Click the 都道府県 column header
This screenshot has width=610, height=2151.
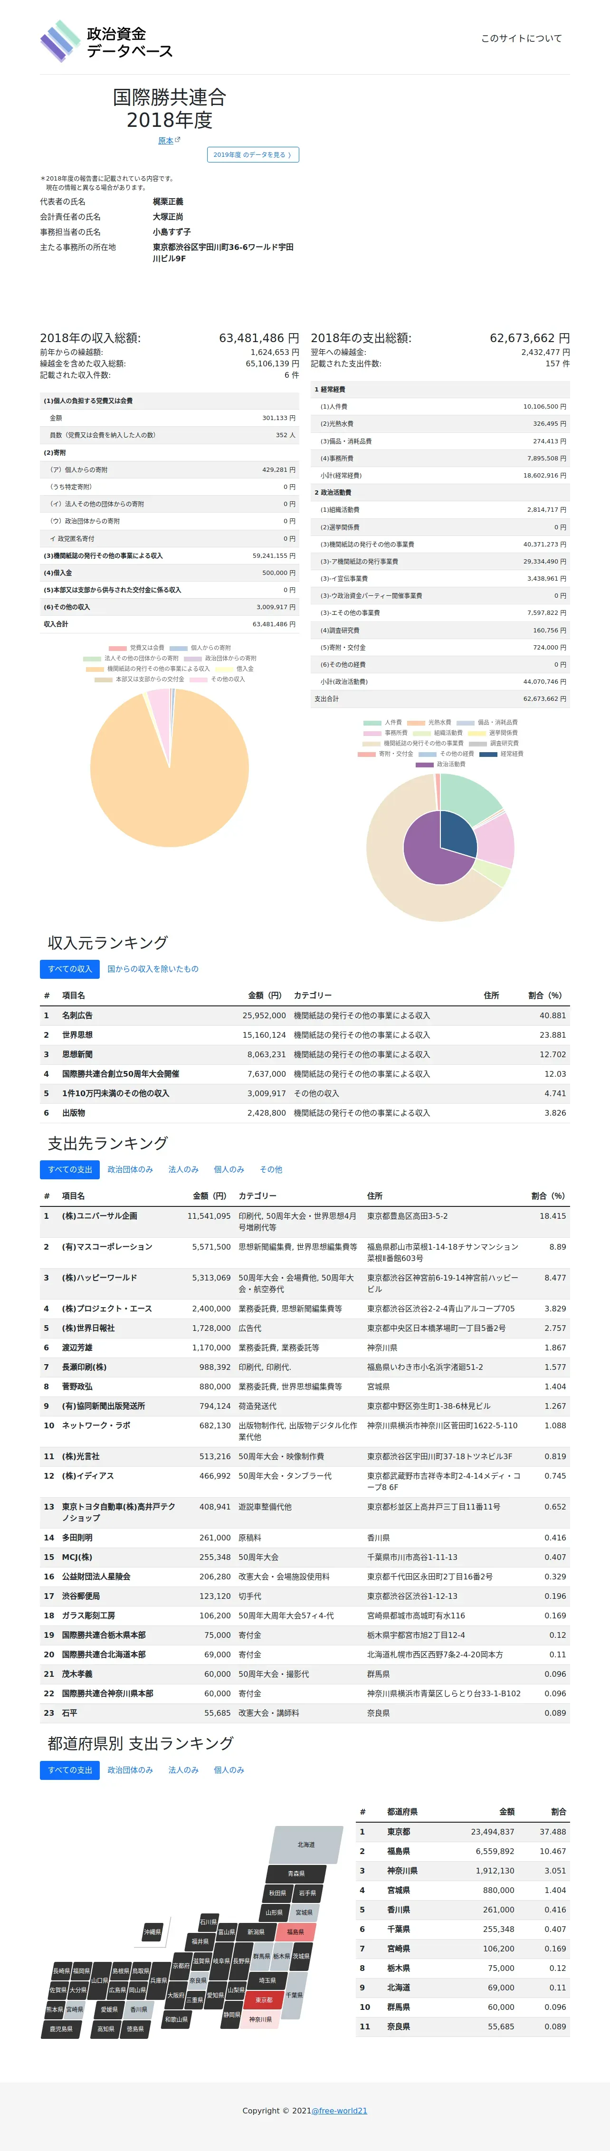click(x=402, y=1811)
